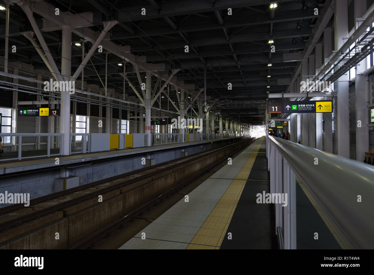
Task: Select the green train icon beside platform 11
Action: pyautogui.click(x=294, y=107)
